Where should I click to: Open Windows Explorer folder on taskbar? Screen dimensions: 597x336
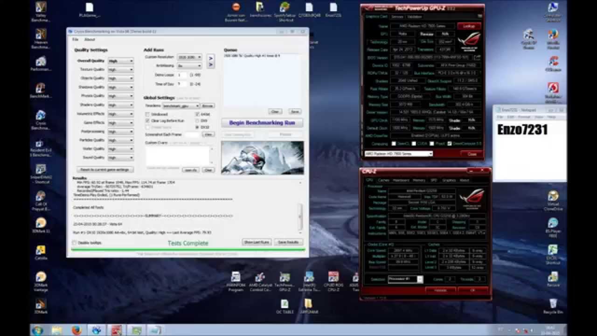[57, 330]
